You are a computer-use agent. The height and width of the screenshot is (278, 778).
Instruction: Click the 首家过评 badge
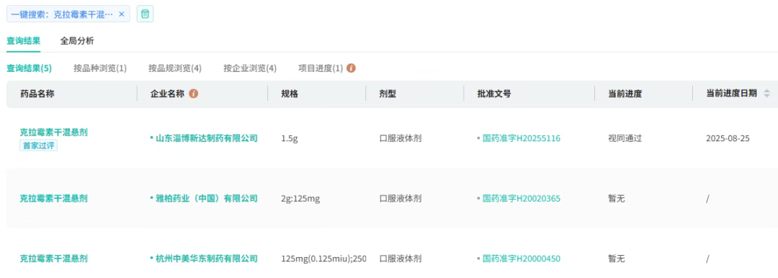[x=39, y=146]
